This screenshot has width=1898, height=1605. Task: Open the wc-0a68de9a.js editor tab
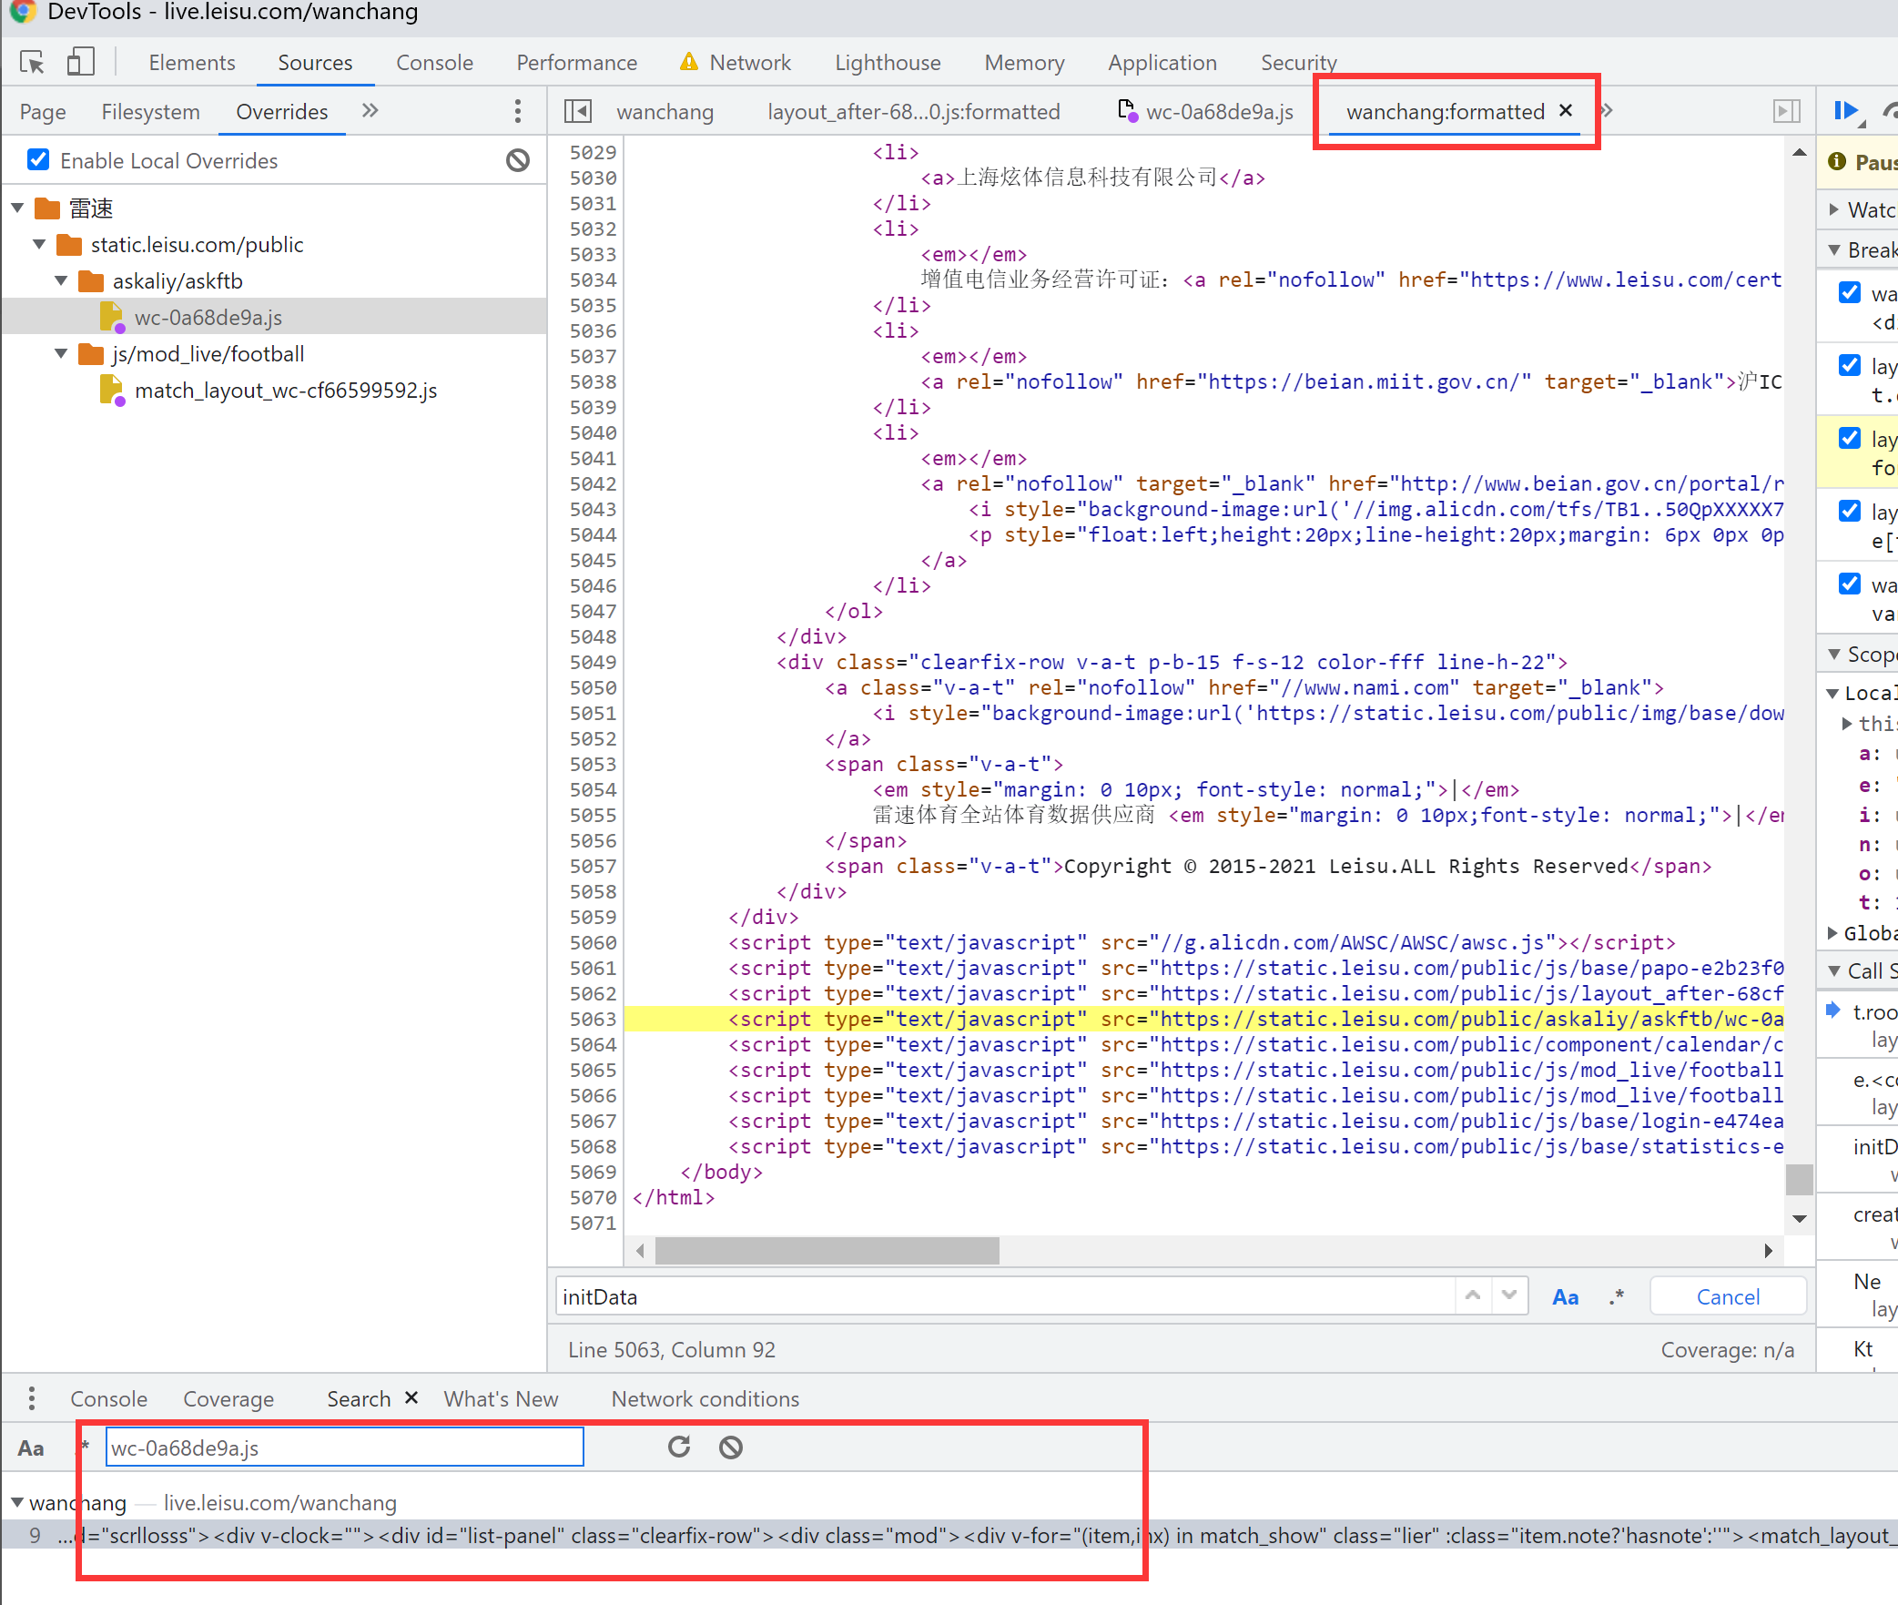tap(1205, 111)
